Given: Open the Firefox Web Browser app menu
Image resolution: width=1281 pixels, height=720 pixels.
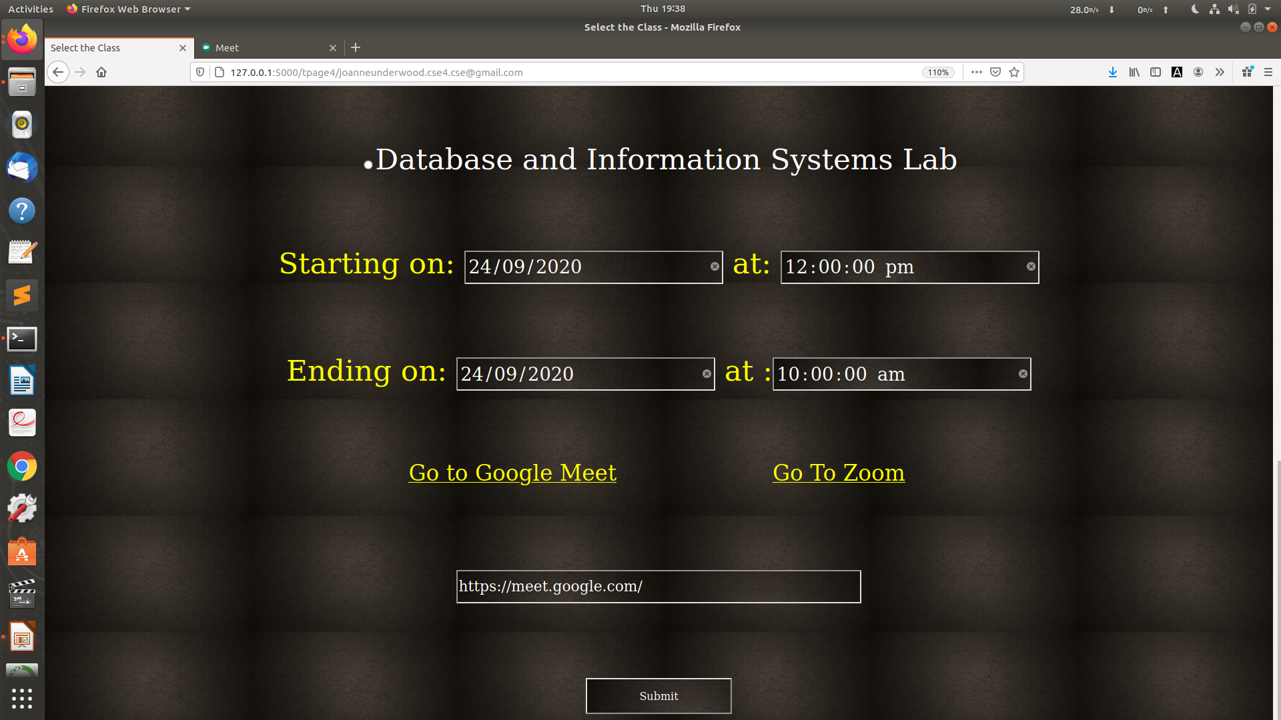Looking at the screenshot, I should coord(130,9).
